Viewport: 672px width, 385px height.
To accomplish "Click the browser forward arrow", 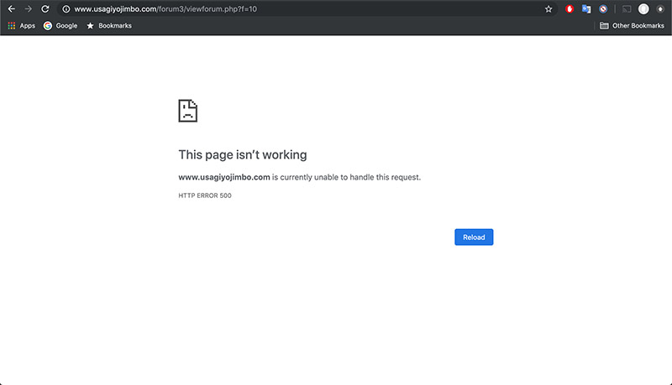I will pos(28,8).
